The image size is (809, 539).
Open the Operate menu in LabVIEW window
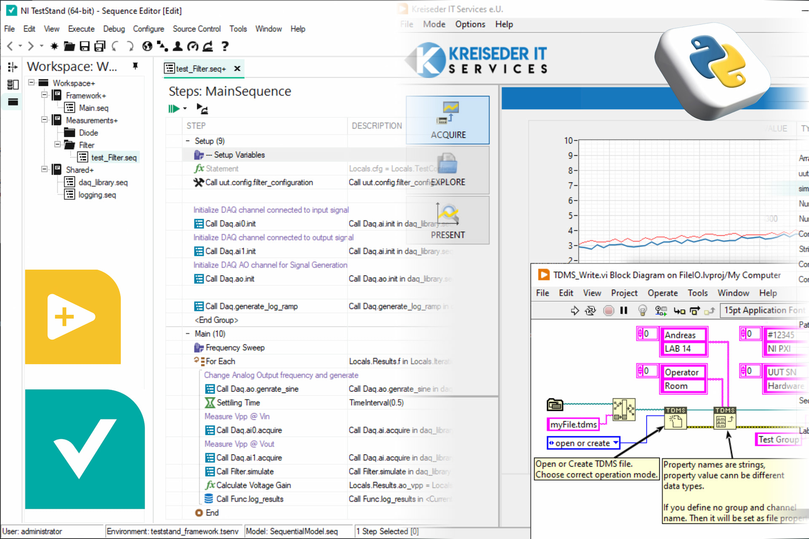(x=662, y=293)
